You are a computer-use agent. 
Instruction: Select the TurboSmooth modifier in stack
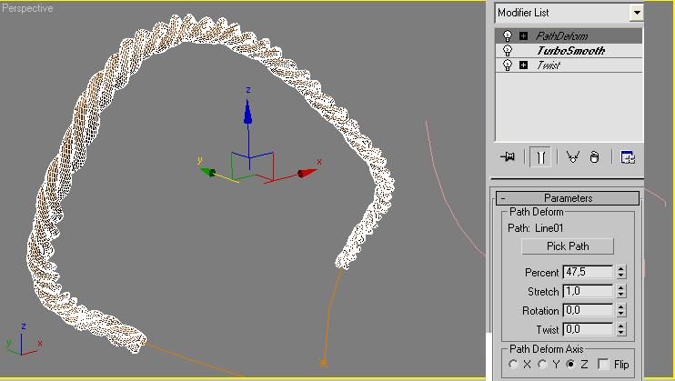(569, 51)
